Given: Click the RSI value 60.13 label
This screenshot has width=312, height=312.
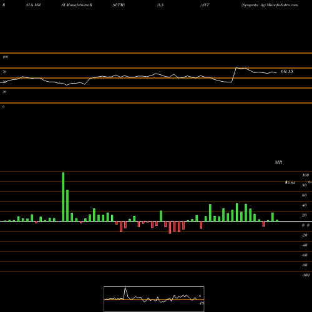Looking at the screenshot, I should click(x=287, y=71).
